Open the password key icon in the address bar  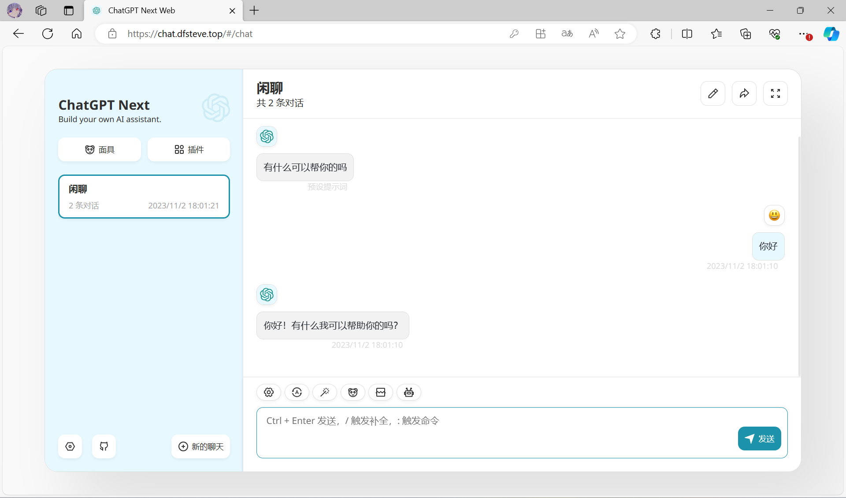point(514,33)
